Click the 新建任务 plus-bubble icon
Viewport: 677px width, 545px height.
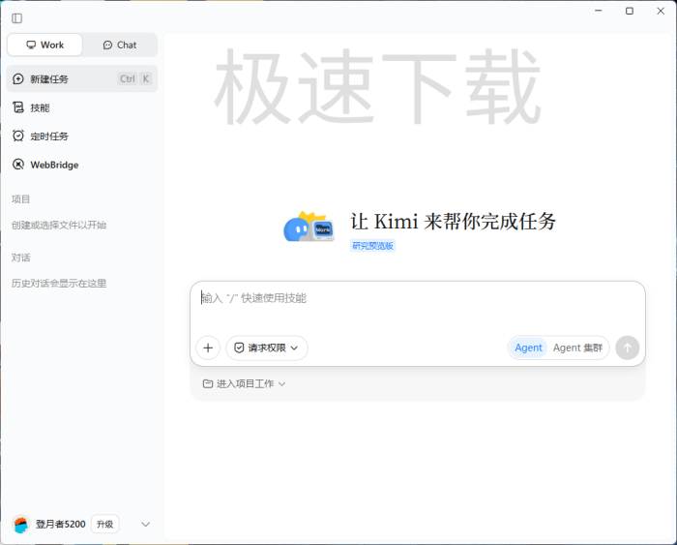18,78
